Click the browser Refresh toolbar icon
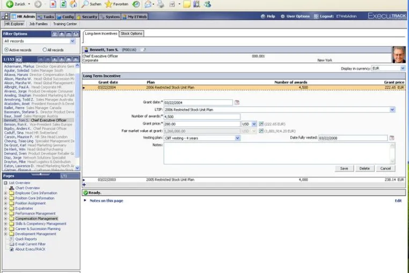The width and height of the screenshot is (409, 273). pos(63,4)
